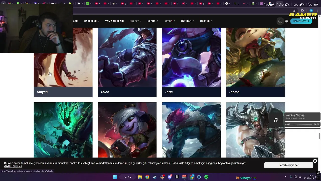Click the page vertical scrollbar thumb
This screenshot has width=321, height=181.
319,136
